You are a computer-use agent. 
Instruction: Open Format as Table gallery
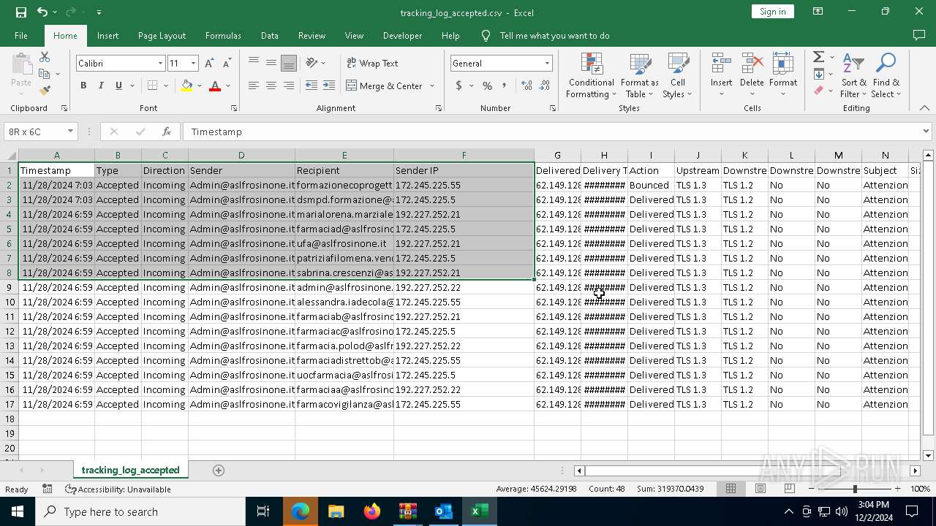tap(640, 75)
